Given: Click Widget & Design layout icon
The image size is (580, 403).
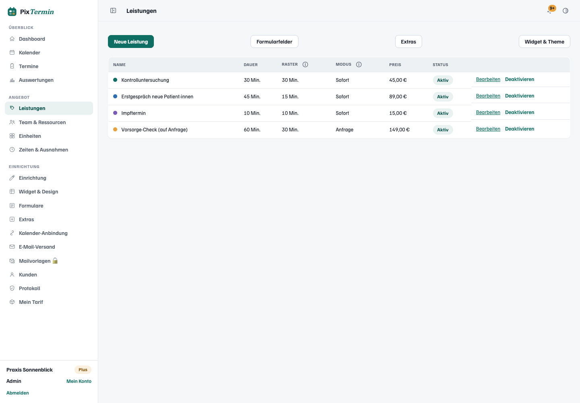Looking at the screenshot, I should [x=12, y=192].
